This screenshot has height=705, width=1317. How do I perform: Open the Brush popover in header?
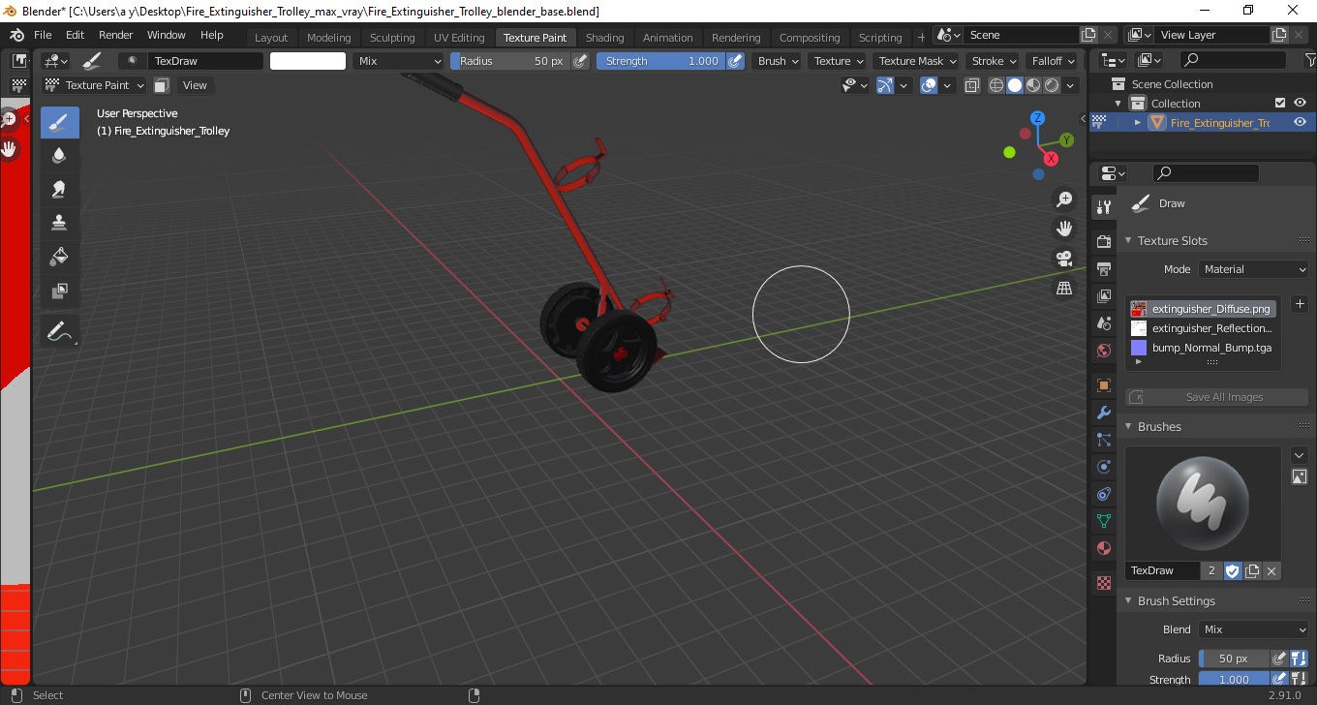pyautogui.click(x=779, y=61)
